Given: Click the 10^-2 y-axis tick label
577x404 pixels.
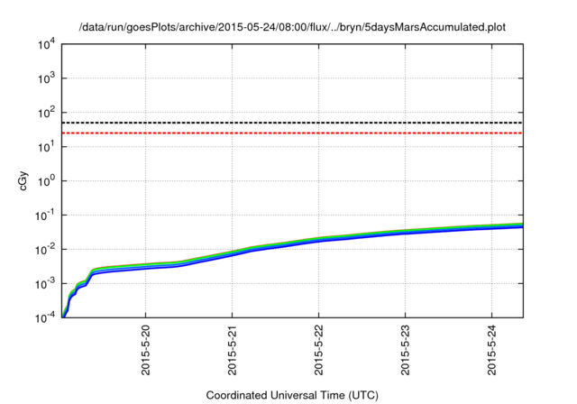Looking at the screenshot, I should [45, 250].
